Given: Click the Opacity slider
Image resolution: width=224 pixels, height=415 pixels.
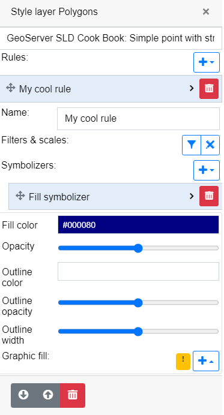Looking at the screenshot, I should tap(138, 248).
